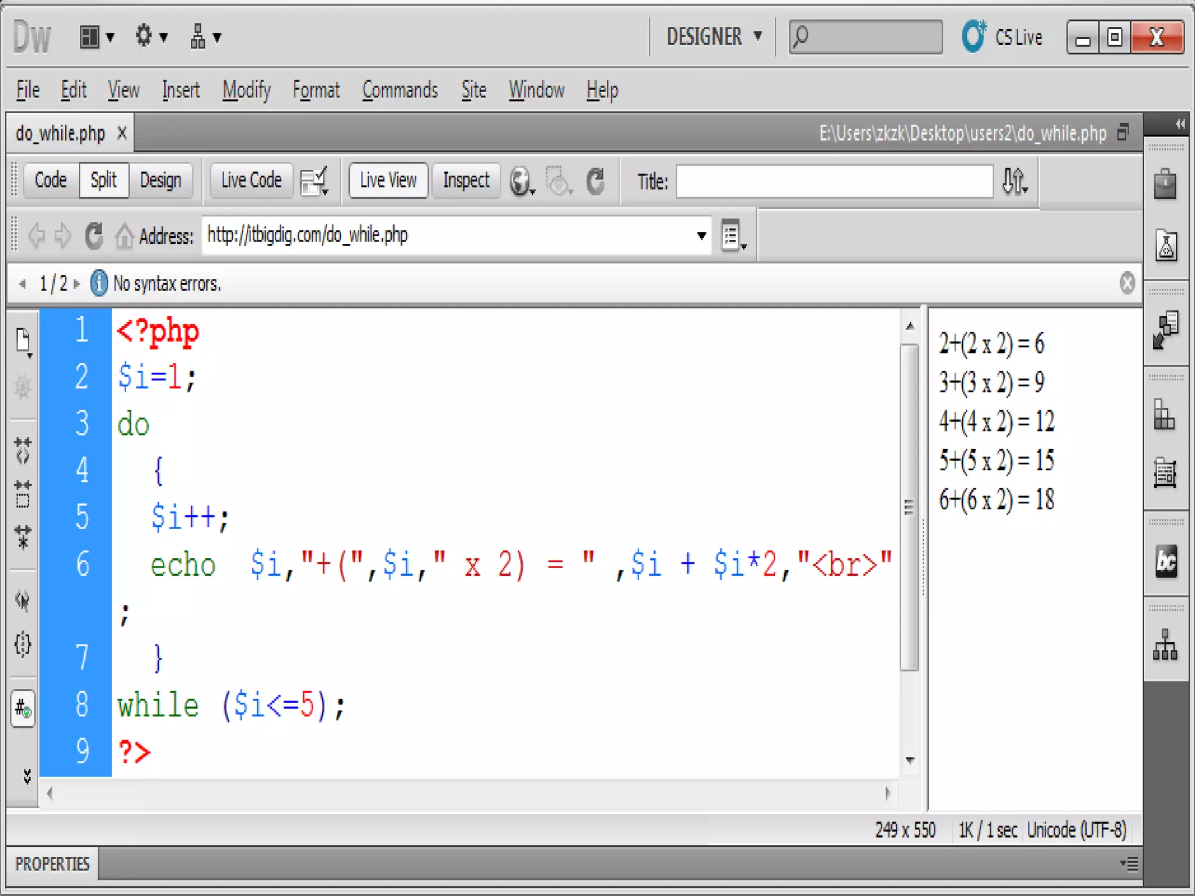1195x896 pixels.
Task: Click the Collapse Full Tag icon
Action: [23, 450]
